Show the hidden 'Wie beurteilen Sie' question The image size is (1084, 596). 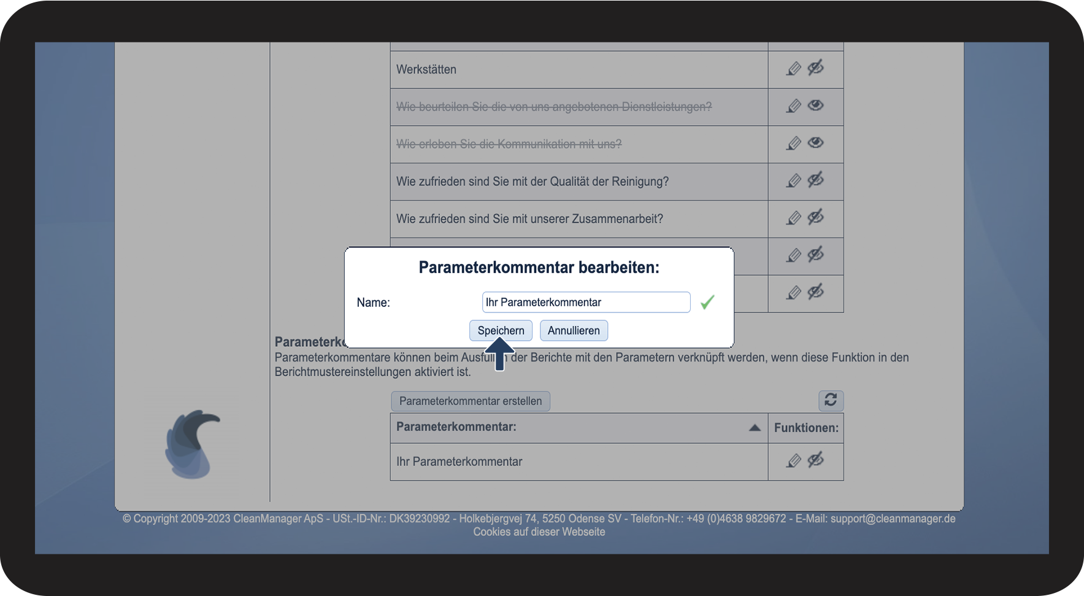pyautogui.click(x=815, y=105)
